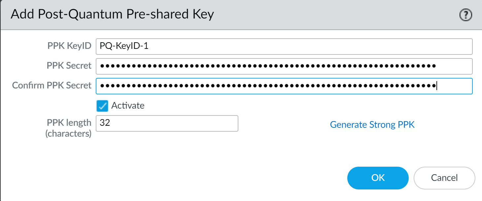
Task: Uncheck the Activate checkbox
Action: (102, 106)
